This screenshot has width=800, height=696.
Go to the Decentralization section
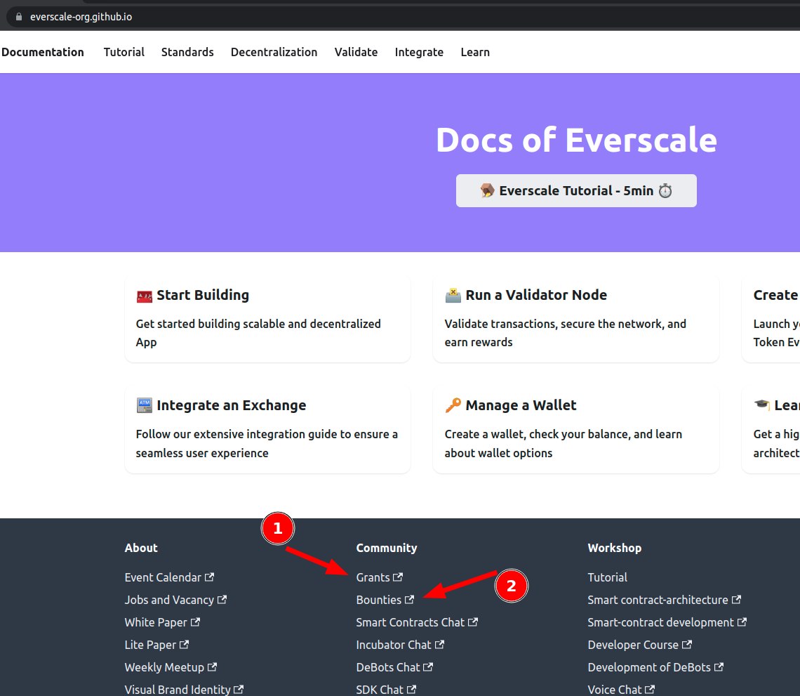point(274,52)
